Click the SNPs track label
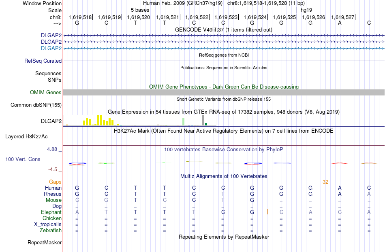The width and height of the screenshot is (385, 252). tap(55, 80)
